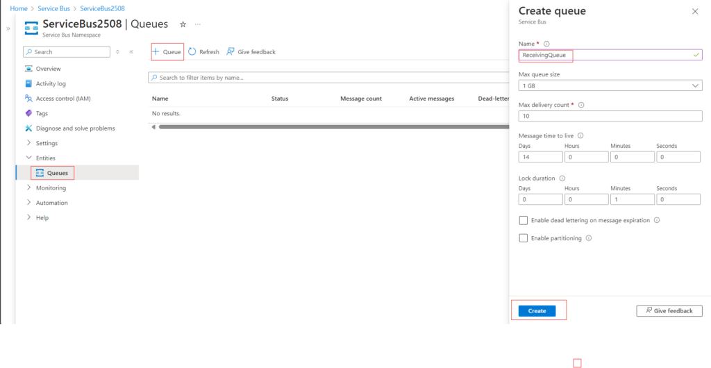
Task: Open the ellipsis more options next to title
Action: click(x=198, y=24)
